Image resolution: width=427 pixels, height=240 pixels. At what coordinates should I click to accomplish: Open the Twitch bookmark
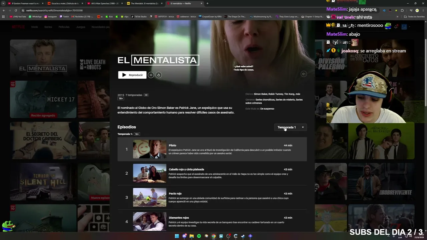(64, 17)
